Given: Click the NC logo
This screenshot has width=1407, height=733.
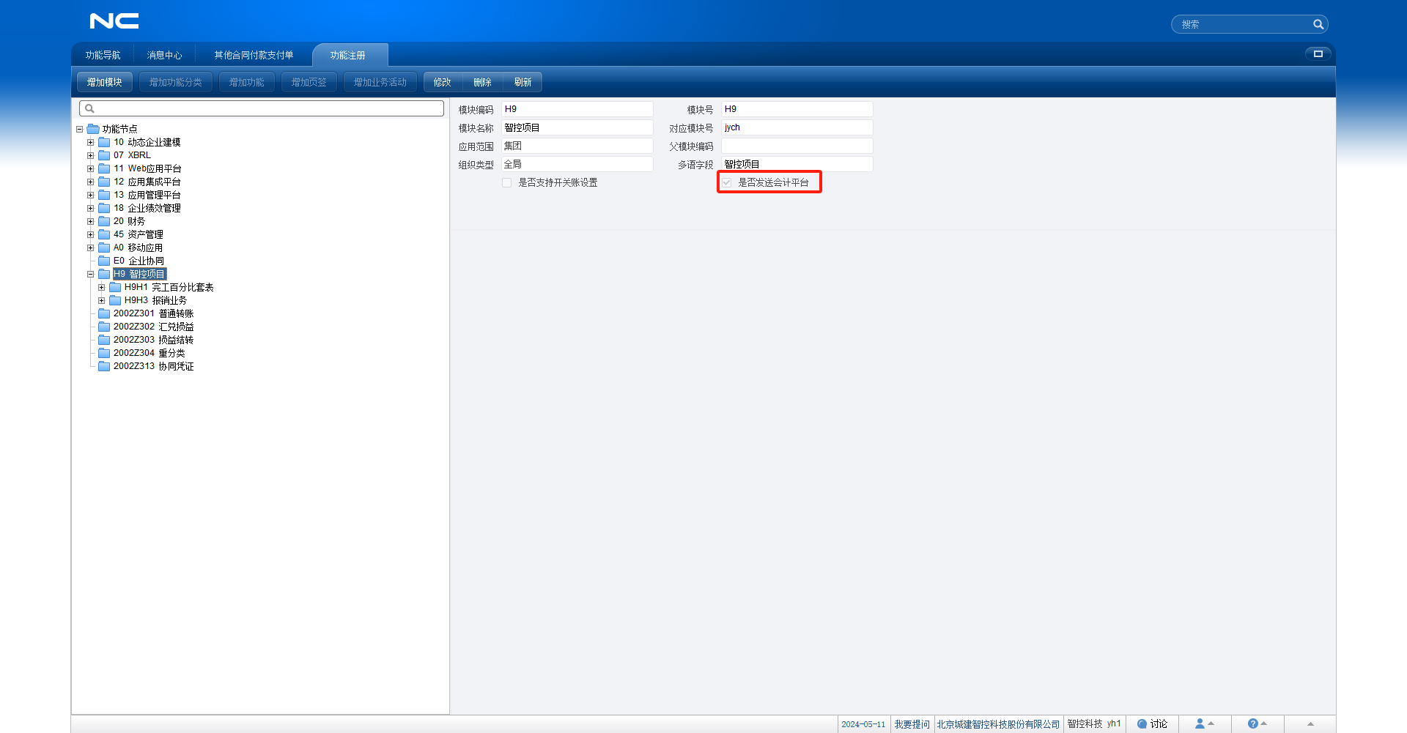Looking at the screenshot, I should coord(114,21).
